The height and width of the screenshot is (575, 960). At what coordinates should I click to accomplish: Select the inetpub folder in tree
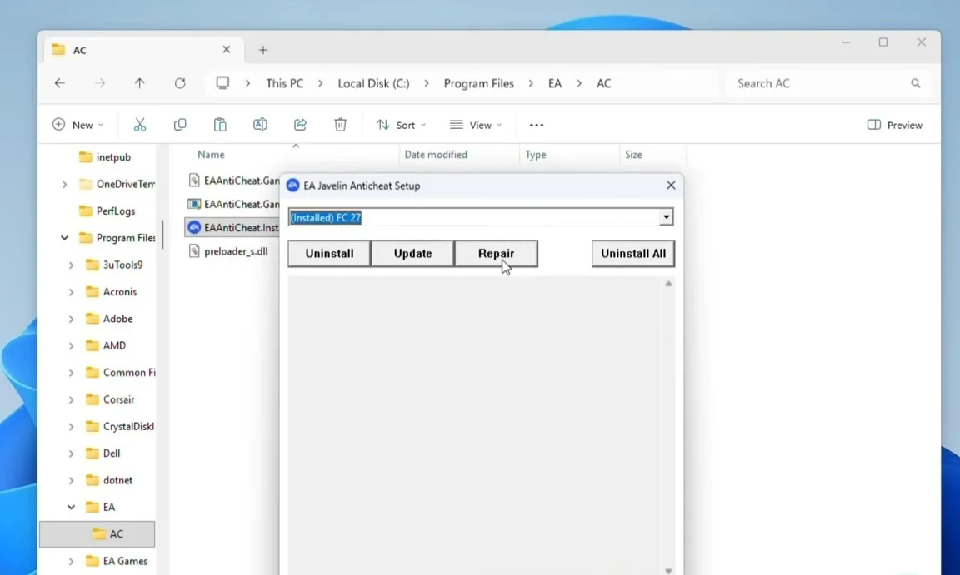pyautogui.click(x=105, y=157)
